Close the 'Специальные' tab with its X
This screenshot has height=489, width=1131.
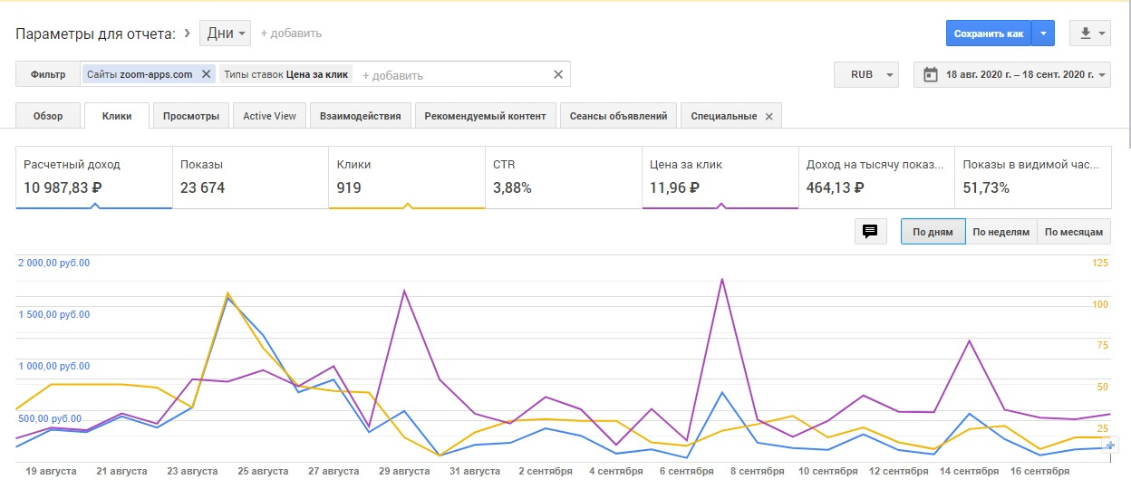[768, 117]
